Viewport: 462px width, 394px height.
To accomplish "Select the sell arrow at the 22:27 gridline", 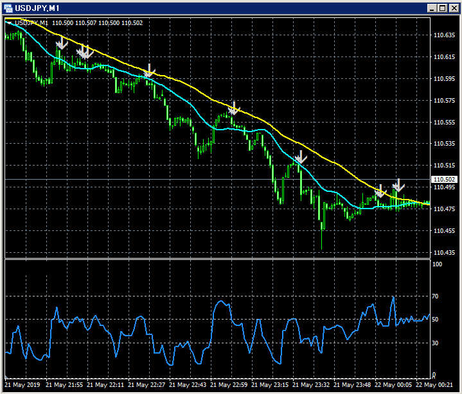I will (149, 71).
